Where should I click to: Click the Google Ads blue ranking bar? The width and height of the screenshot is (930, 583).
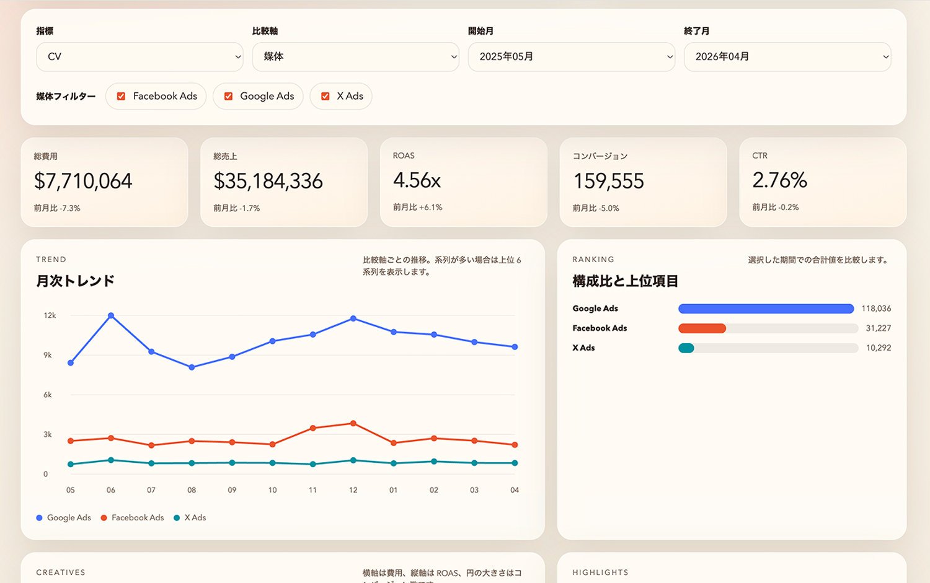(766, 309)
